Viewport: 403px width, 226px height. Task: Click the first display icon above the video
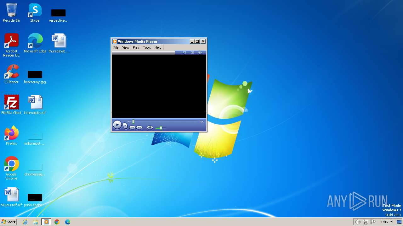coord(184,52)
